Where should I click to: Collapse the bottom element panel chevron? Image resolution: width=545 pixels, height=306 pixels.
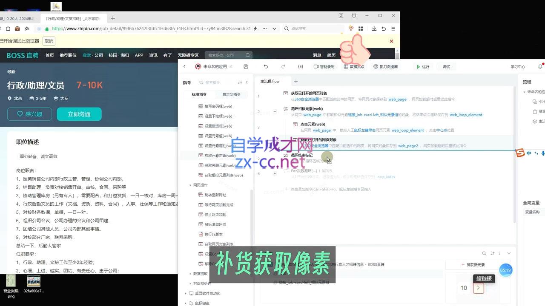click(x=508, y=253)
